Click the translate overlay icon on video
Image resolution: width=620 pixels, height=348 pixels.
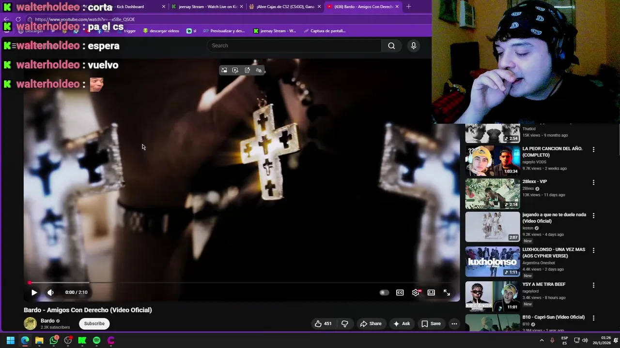coord(259,70)
